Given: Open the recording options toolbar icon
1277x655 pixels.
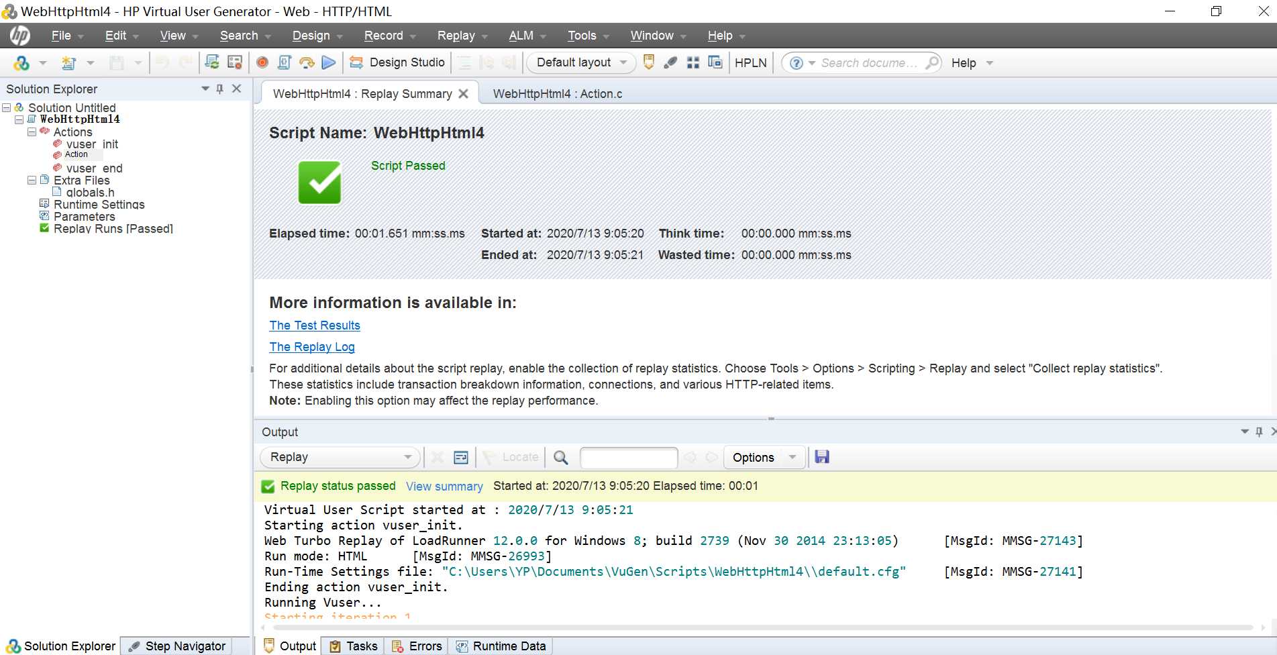Looking at the screenshot, I should (234, 62).
